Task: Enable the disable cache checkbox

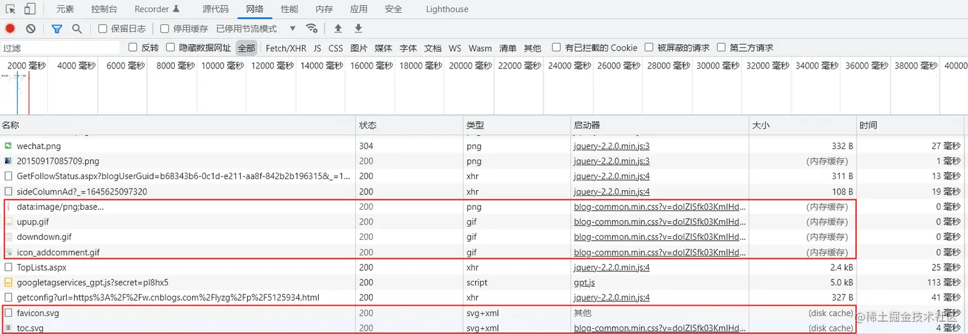Action: pos(165,28)
